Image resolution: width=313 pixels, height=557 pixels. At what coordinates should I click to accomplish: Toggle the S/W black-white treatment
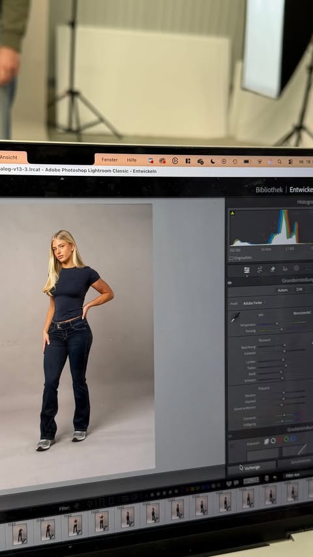click(x=299, y=290)
